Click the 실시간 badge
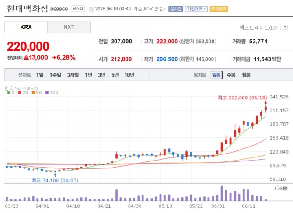The width and height of the screenshot is (293, 213). tap(176, 9)
